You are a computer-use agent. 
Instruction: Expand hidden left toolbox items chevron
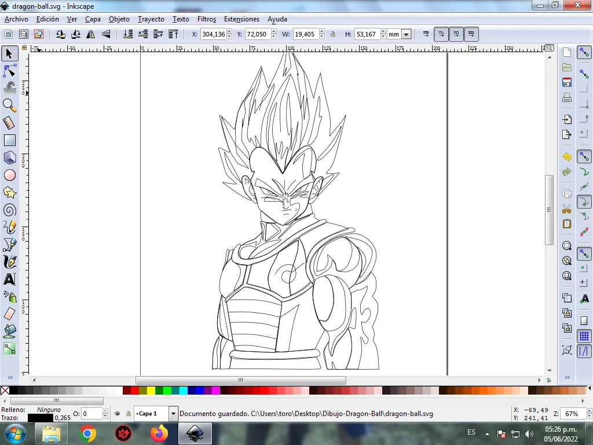[10, 378]
